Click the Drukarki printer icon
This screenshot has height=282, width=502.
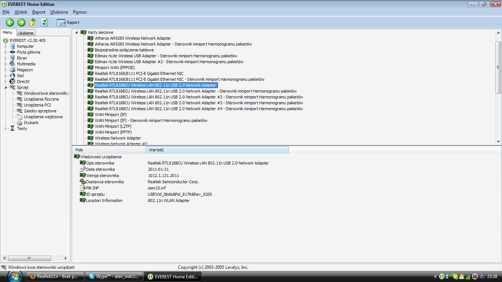click(x=19, y=123)
